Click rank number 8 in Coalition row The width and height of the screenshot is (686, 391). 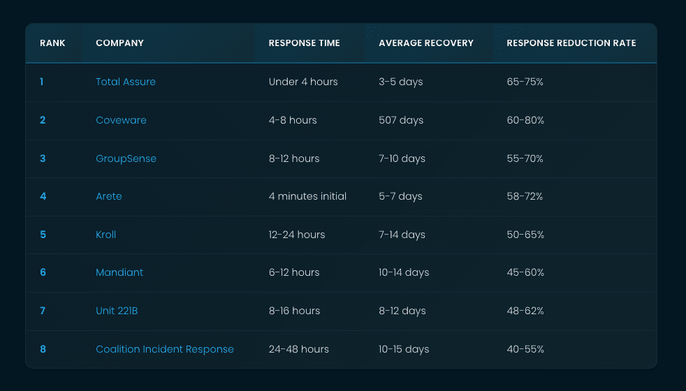43,349
